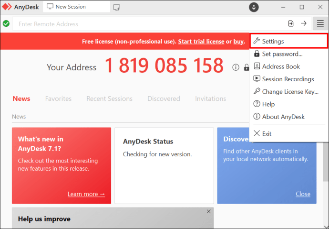Maximize the AnyDesk window

click(302, 7)
